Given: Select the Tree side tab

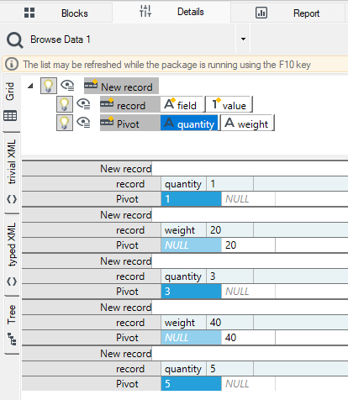Looking at the screenshot, I should pyautogui.click(x=12, y=325).
